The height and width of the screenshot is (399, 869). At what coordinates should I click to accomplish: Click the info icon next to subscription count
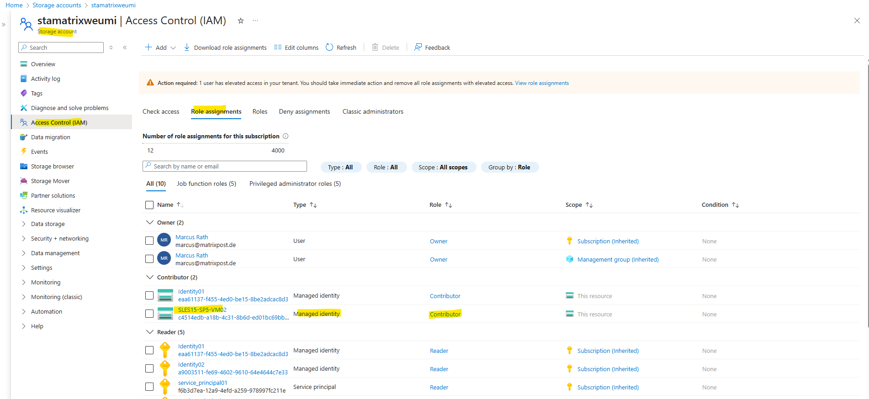pos(286,136)
